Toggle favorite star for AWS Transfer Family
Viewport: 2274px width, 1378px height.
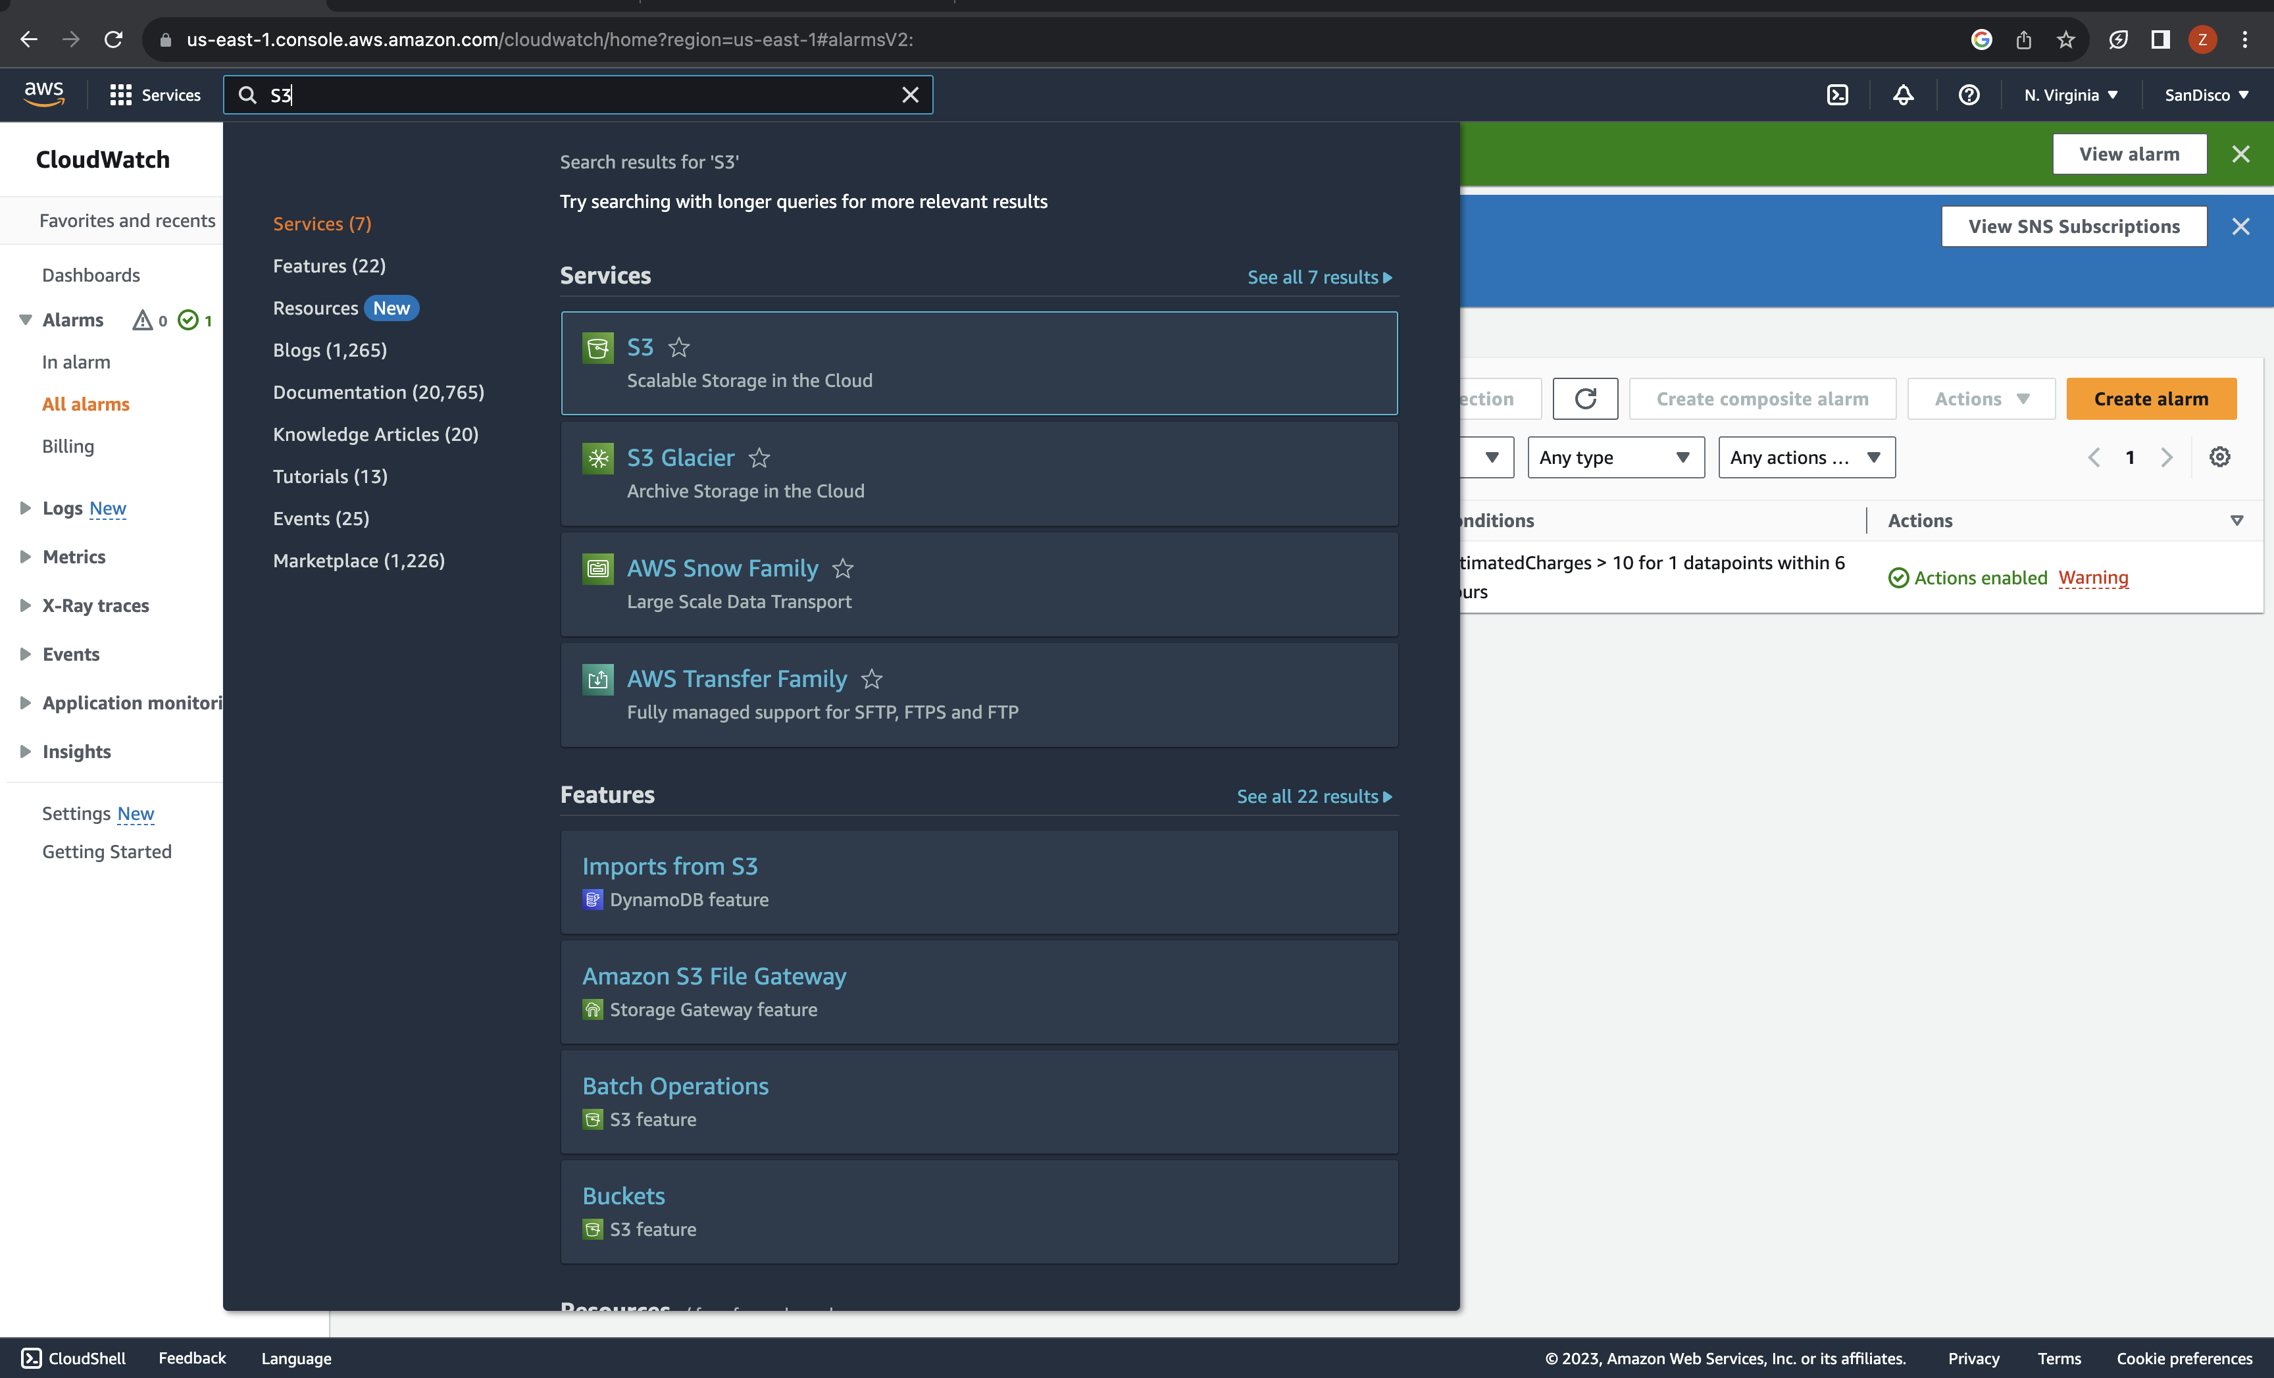click(871, 679)
